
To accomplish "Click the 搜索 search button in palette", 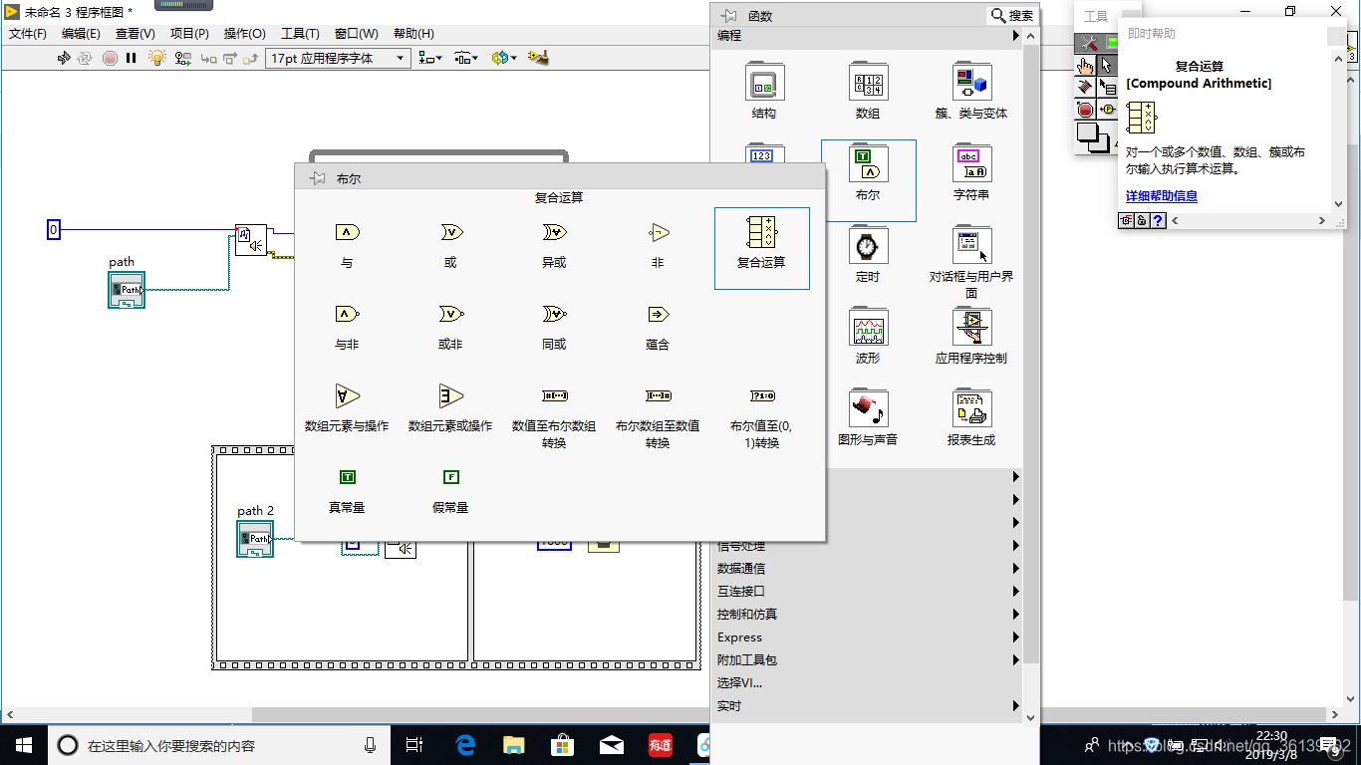I will click(x=1012, y=16).
